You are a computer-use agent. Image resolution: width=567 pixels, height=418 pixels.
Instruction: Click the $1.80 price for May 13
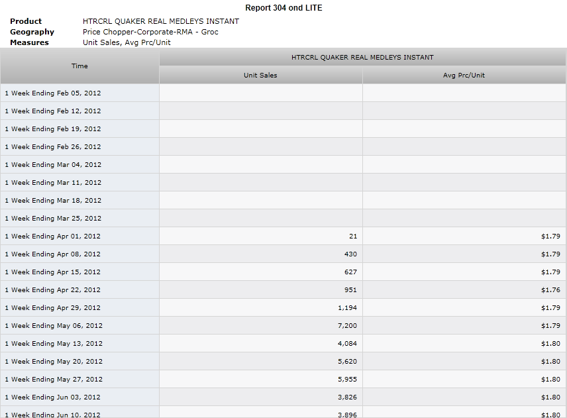click(550, 344)
